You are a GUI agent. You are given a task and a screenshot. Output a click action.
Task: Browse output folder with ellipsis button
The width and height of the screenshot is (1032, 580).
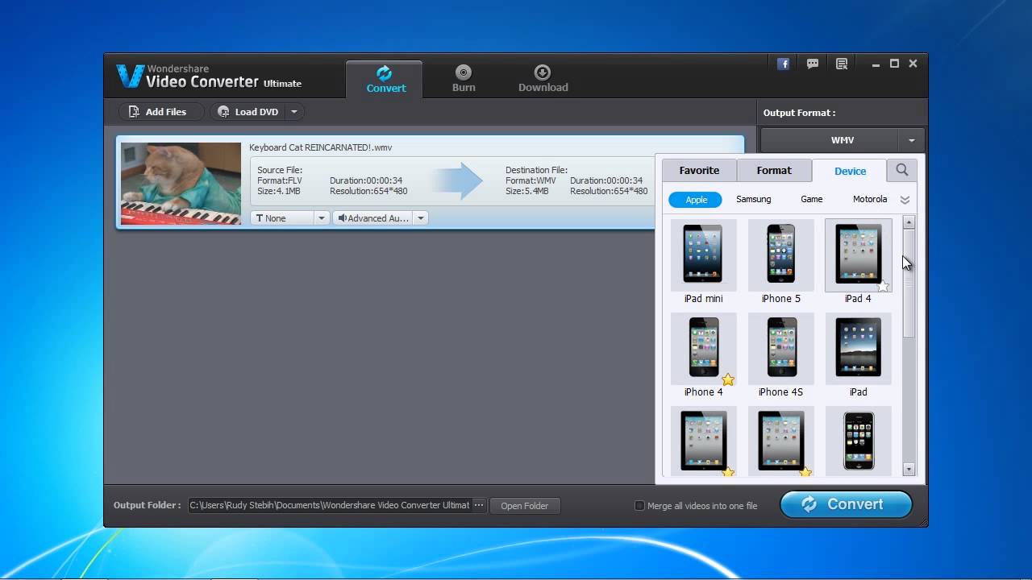(479, 505)
